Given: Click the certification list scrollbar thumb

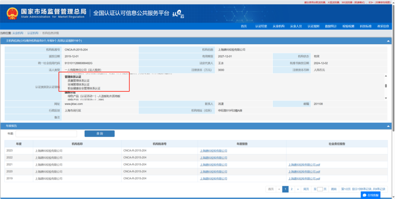Looking at the screenshot, I should (386, 86).
